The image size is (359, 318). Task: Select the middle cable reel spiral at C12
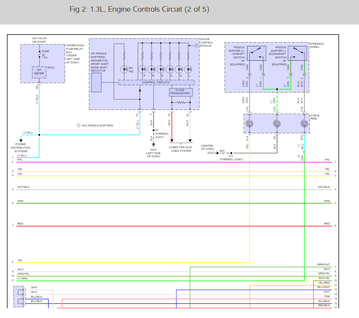click(277, 124)
